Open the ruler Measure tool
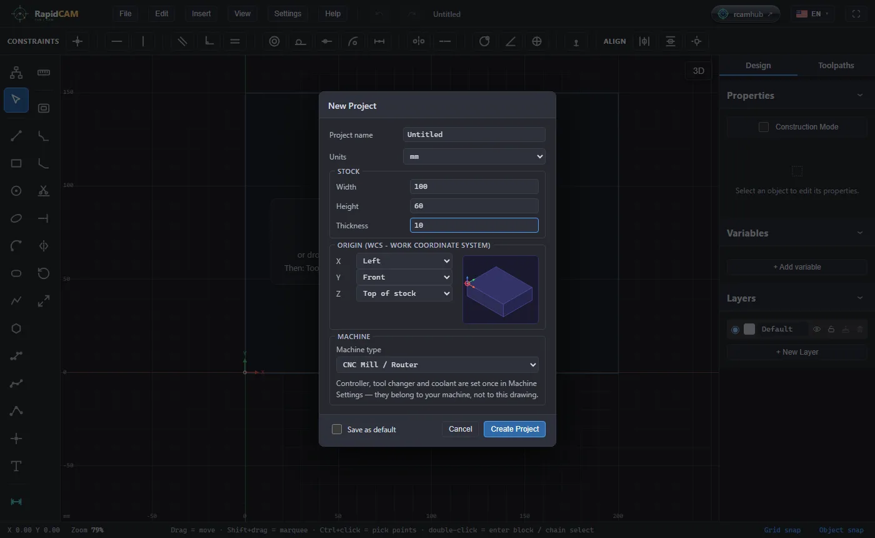 pyautogui.click(x=44, y=73)
